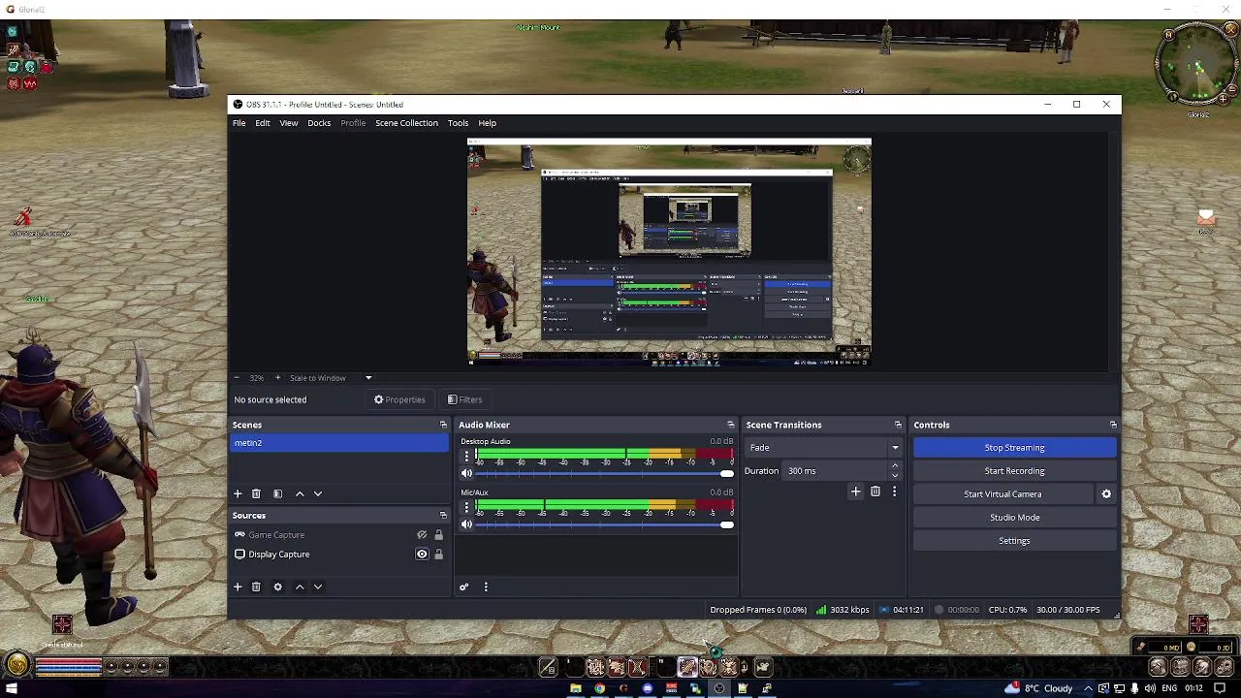This screenshot has width=1241, height=698.
Task: Toggle lock on Display Capture source
Action: [x=438, y=555]
